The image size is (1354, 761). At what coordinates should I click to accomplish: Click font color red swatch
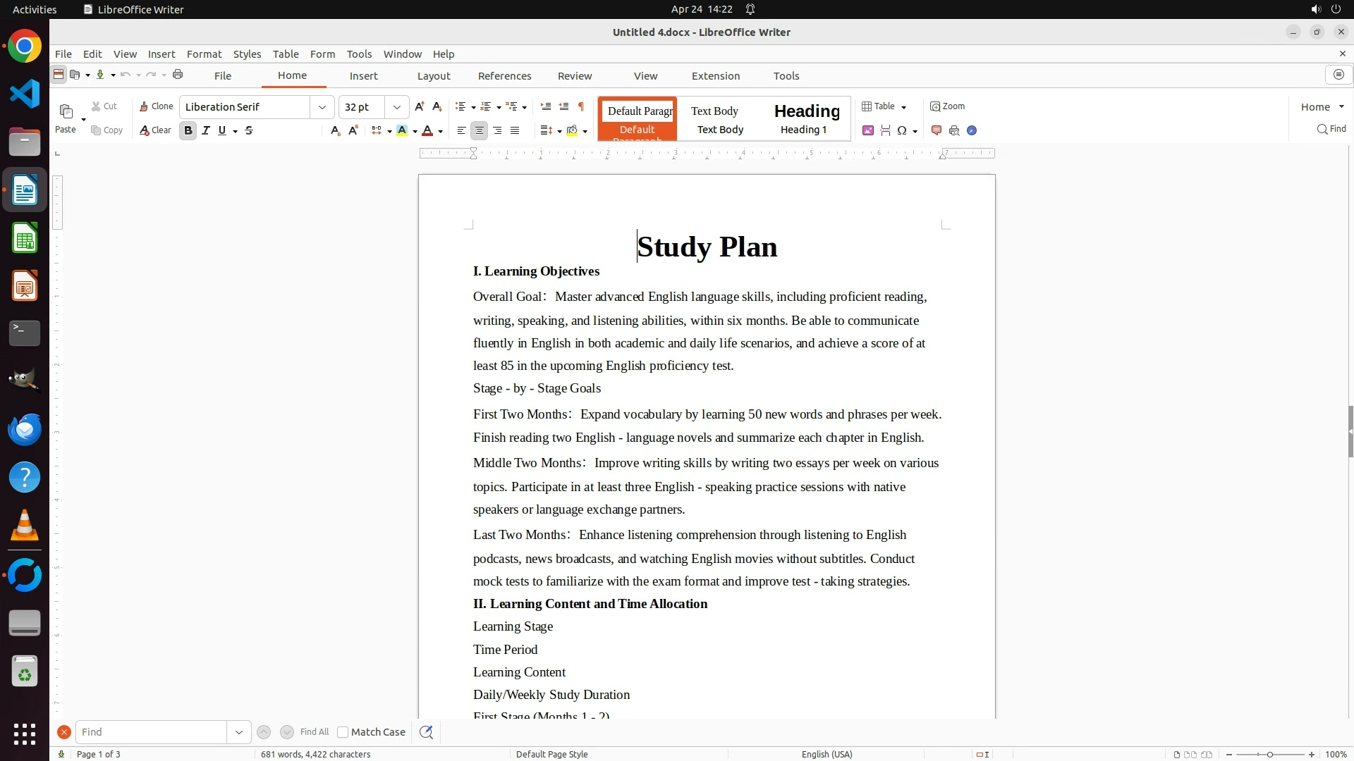[427, 130]
